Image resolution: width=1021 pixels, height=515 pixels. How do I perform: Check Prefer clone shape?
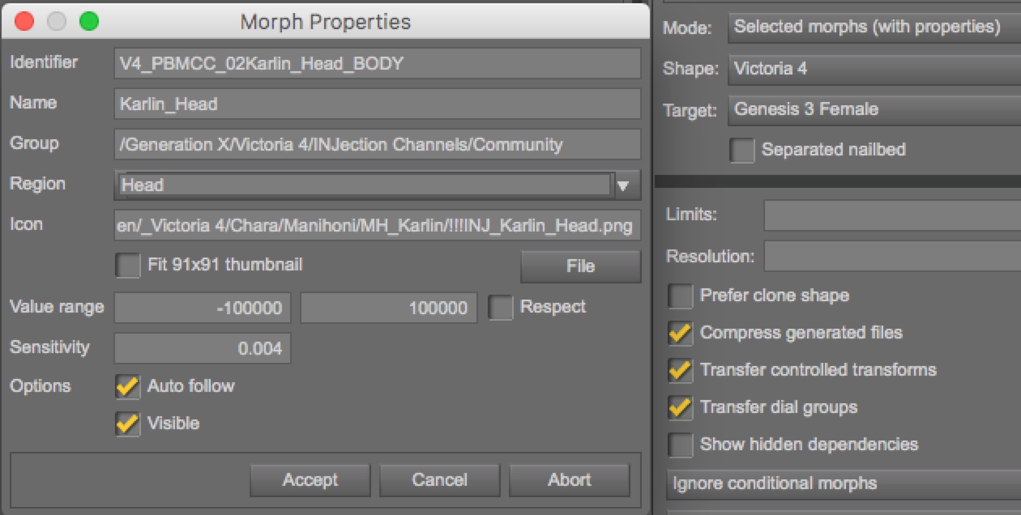680,296
